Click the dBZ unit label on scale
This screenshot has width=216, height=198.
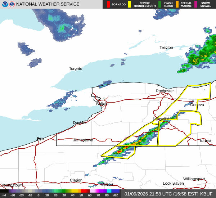pyautogui.click(x=115, y=195)
